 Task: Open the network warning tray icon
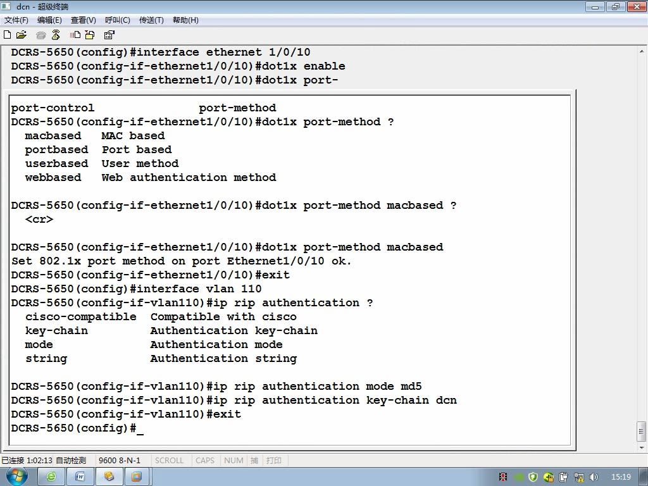point(579,477)
